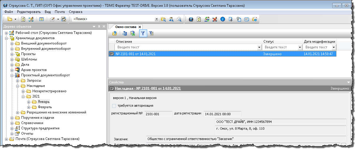Click the pin icon on Дерево объектов panel
Viewport: 357px width, 150px height.
(99, 27)
